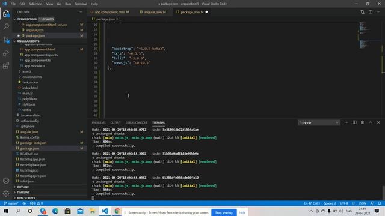Change UTF-8 encoding in status bar
This screenshot has height=216, width=385.
(344, 203)
